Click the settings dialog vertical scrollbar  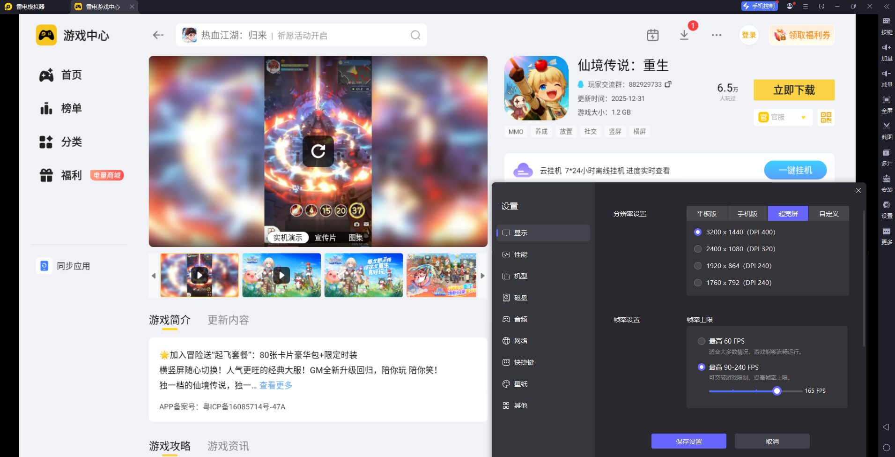click(x=864, y=278)
